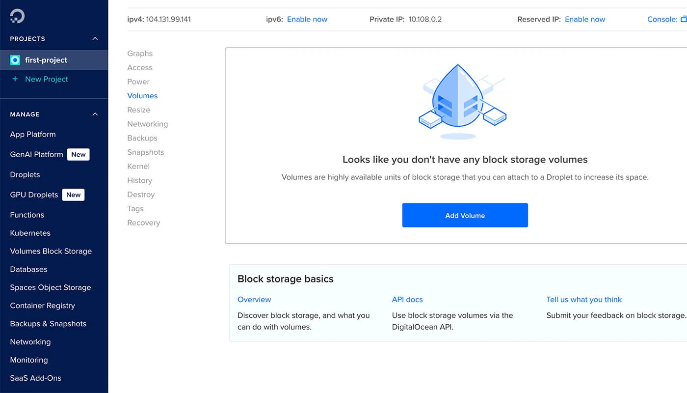Enable a Reserved IP
687x393 pixels.
coord(585,19)
